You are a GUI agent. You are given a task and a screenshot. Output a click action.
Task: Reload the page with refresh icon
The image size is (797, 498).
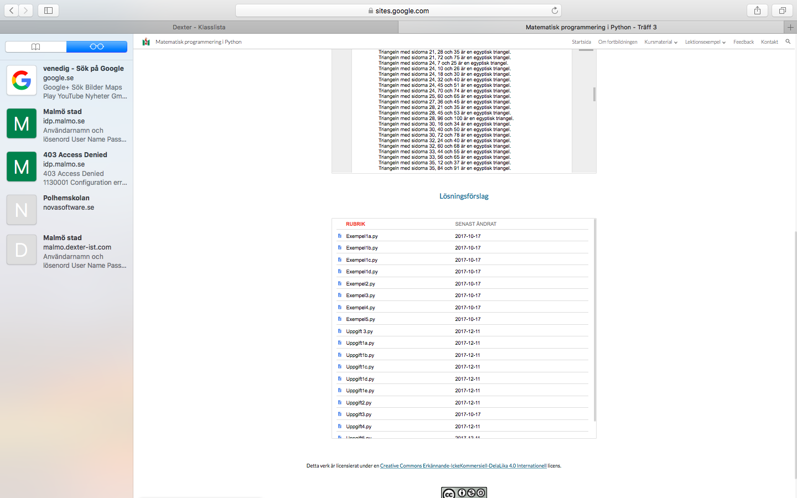[x=555, y=11]
